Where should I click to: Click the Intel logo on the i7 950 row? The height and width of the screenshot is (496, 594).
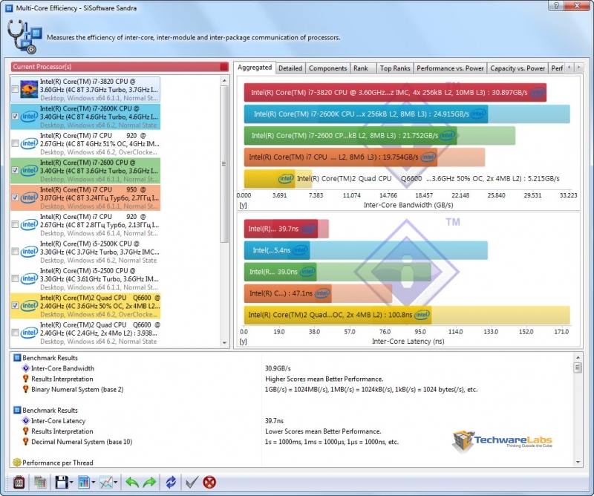[29, 197]
